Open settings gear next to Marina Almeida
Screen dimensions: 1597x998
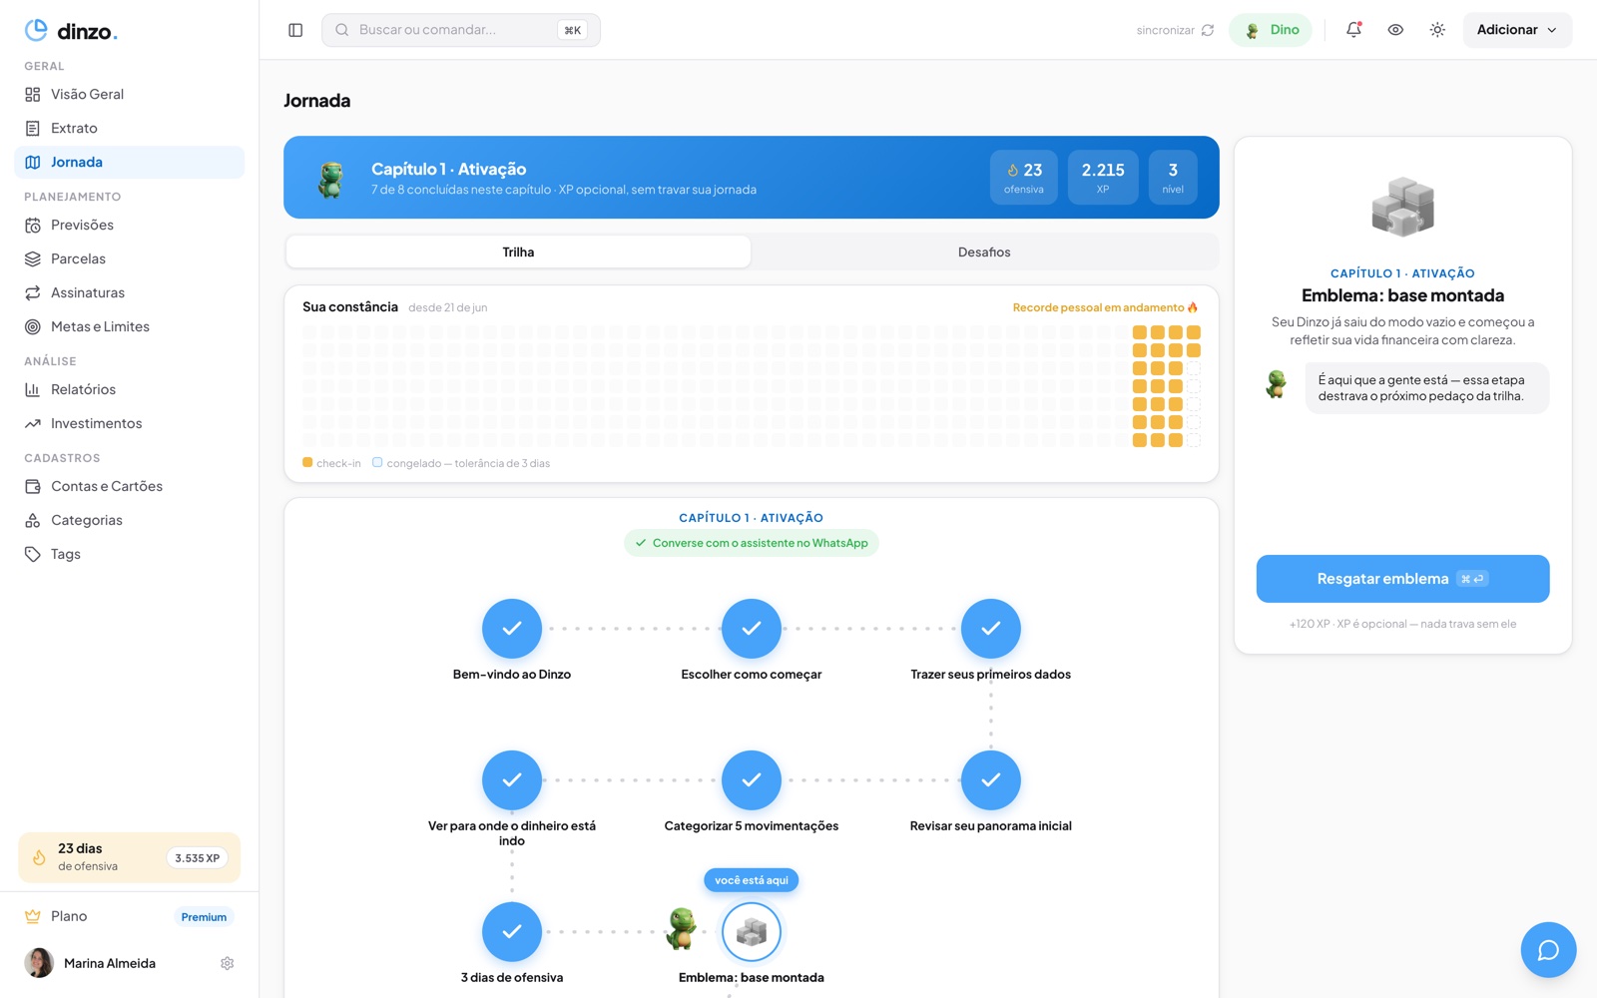(x=228, y=963)
